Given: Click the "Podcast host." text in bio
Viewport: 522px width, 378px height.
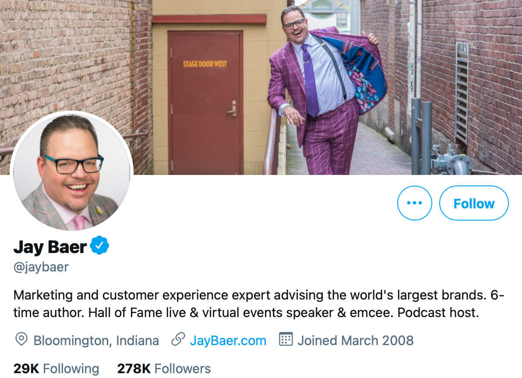Looking at the screenshot, I should point(438,313).
